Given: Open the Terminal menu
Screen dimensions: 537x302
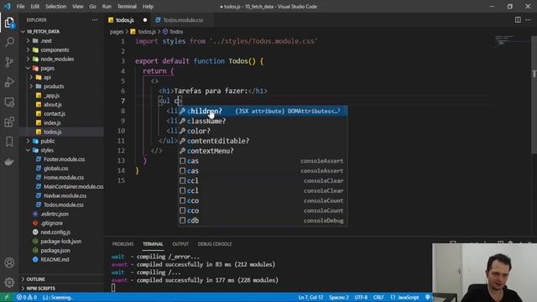Looking at the screenshot, I should coord(127,7).
